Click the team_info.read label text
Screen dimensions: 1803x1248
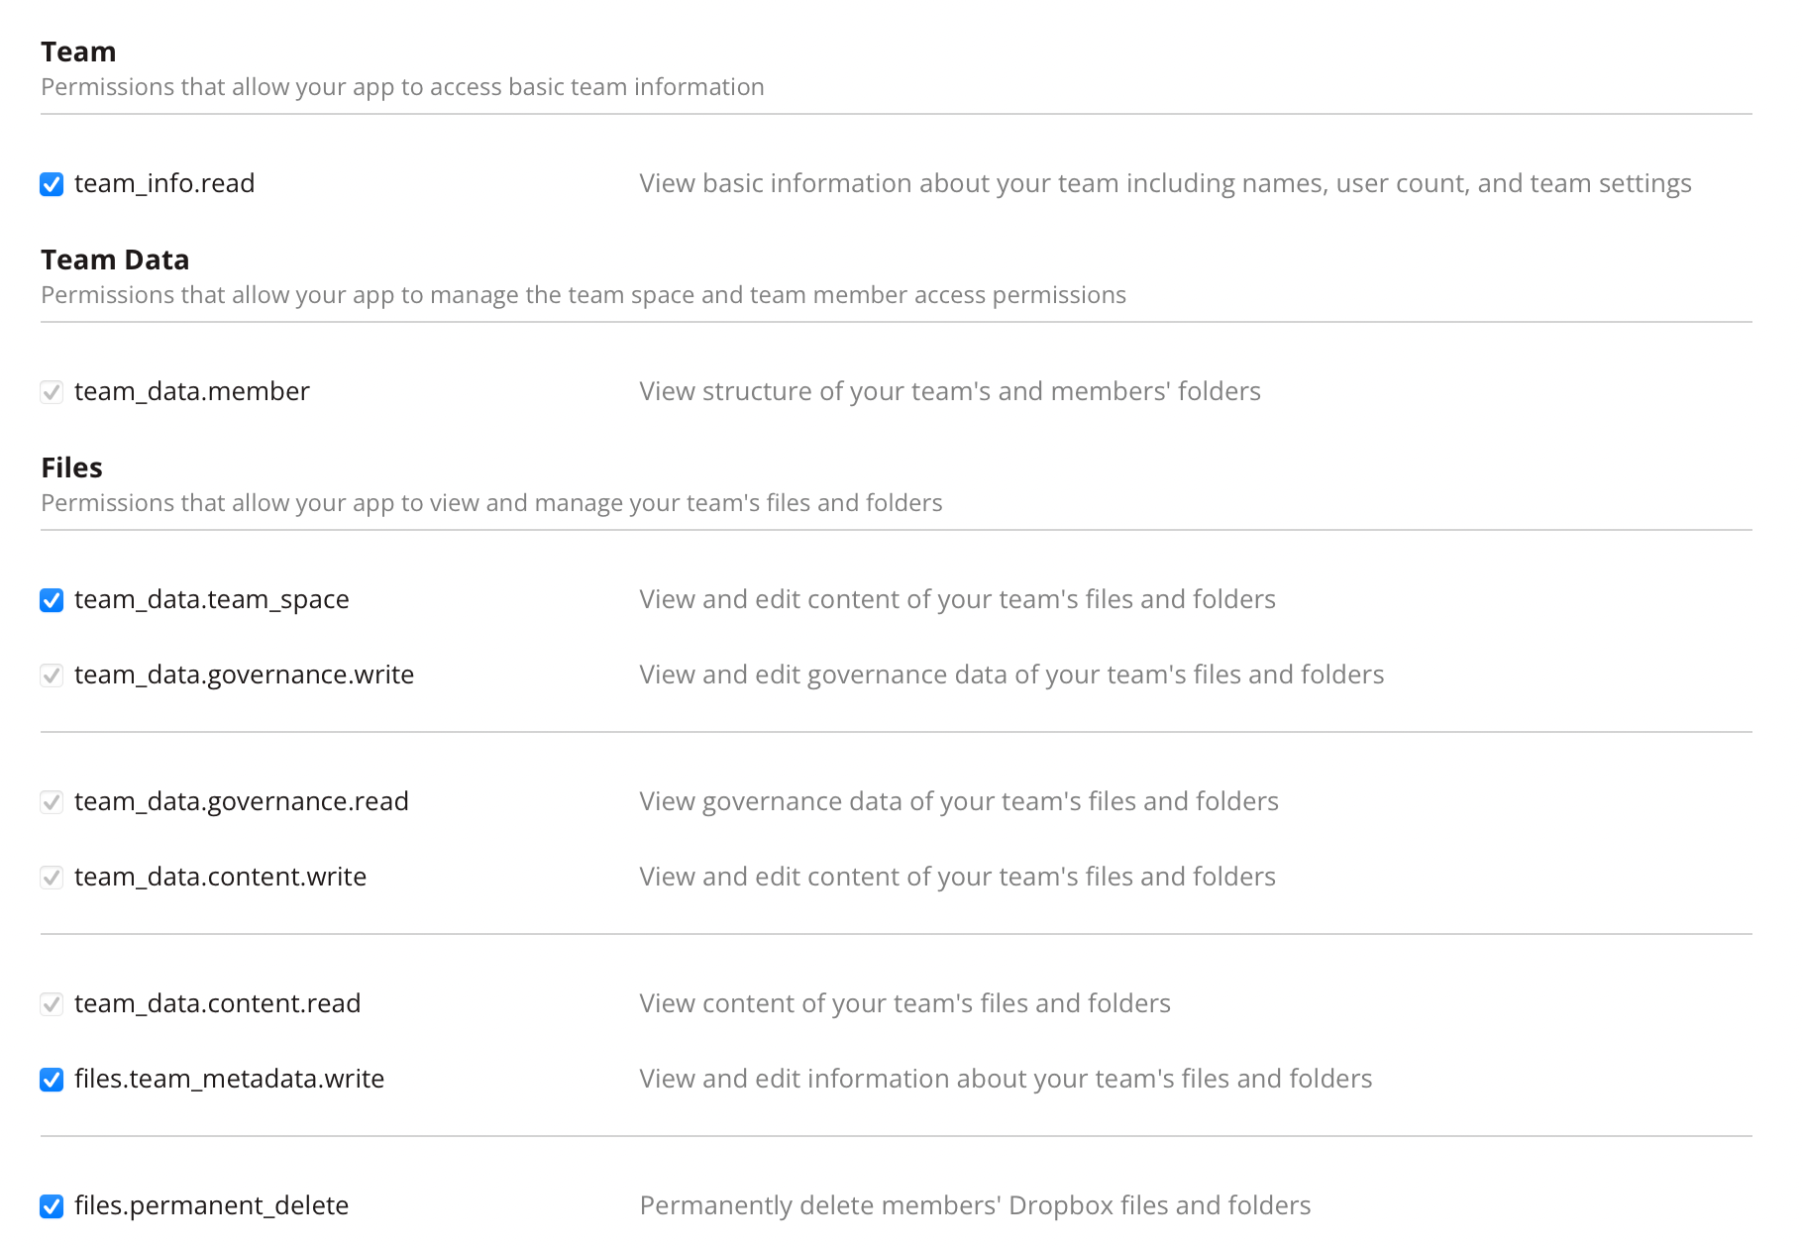164,183
